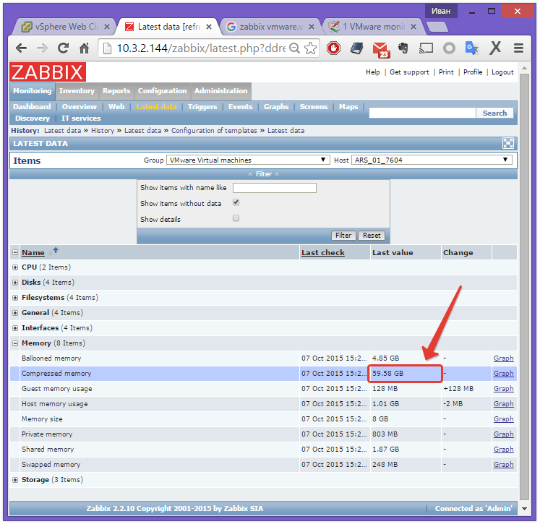This screenshot has width=540, height=524.
Task: Click the X-shaped extension icon
Action: coord(495,48)
